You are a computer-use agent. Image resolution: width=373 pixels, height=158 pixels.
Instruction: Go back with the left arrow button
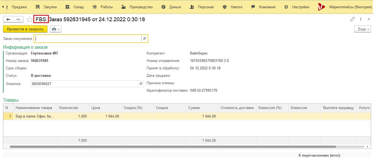8,19
